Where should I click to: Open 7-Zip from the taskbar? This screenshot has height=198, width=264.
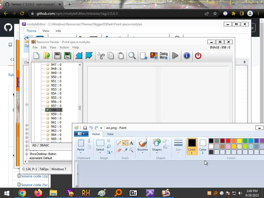click(x=133, y=193)
